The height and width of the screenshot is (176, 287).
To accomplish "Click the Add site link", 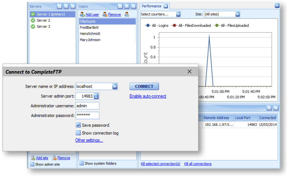I will (42, 158).
